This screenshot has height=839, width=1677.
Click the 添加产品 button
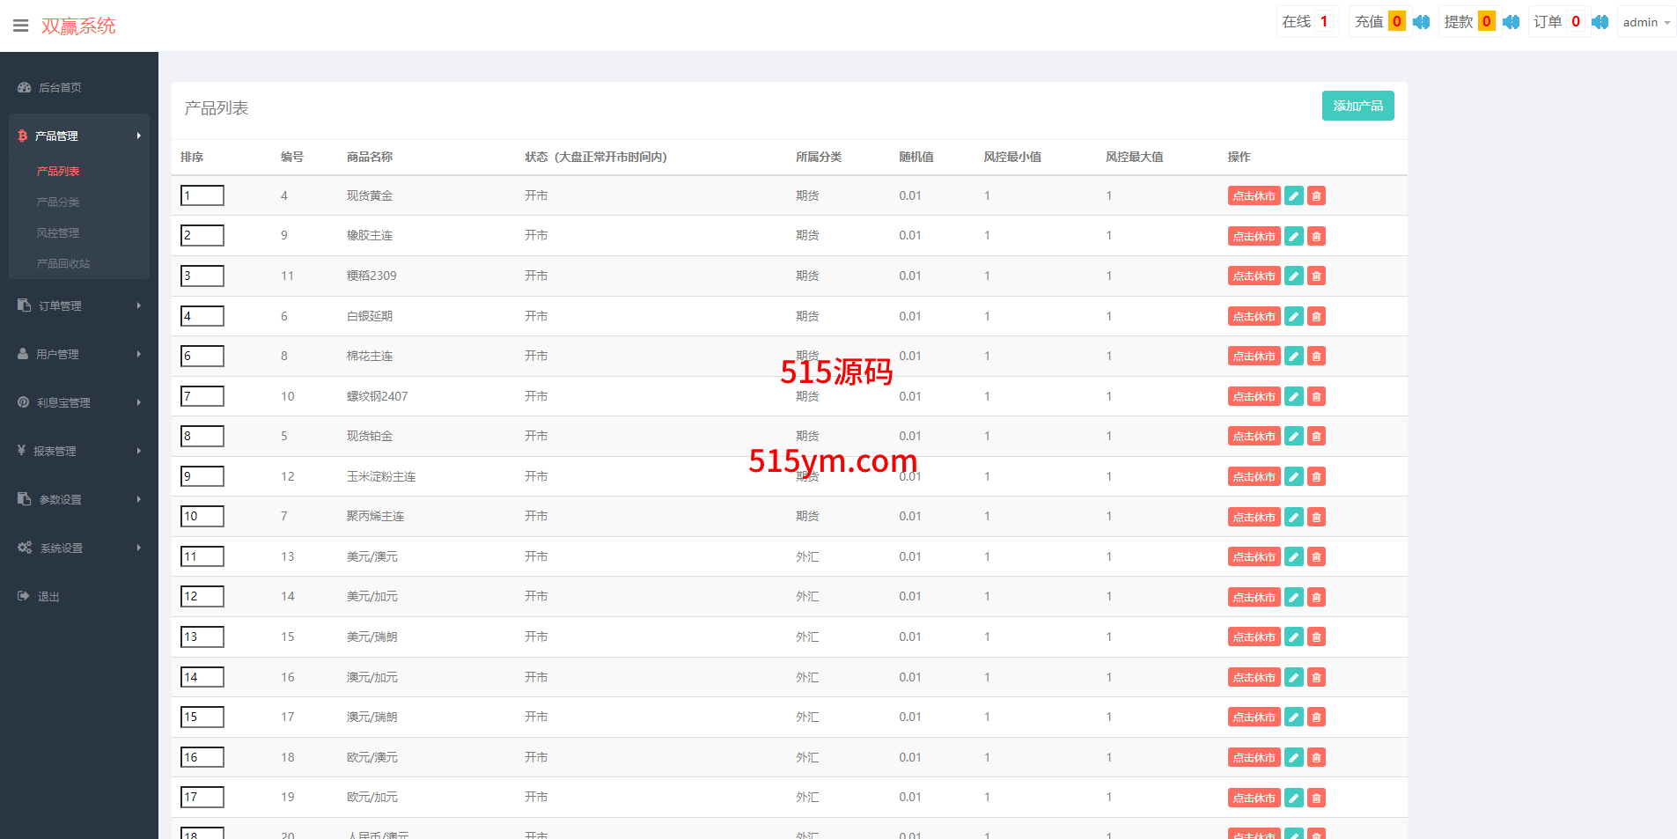pyautogui.click(x=1357, y=106)
